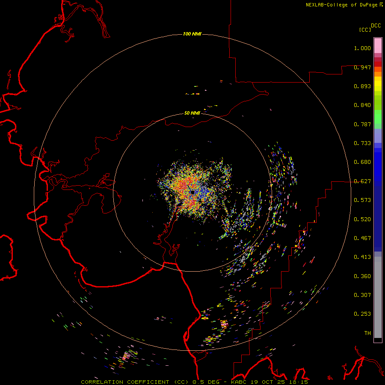Image resolution: width=385 pixels, height=385 pixels.
Task: Click the 0.680 legend value
Action: (362, 162)
